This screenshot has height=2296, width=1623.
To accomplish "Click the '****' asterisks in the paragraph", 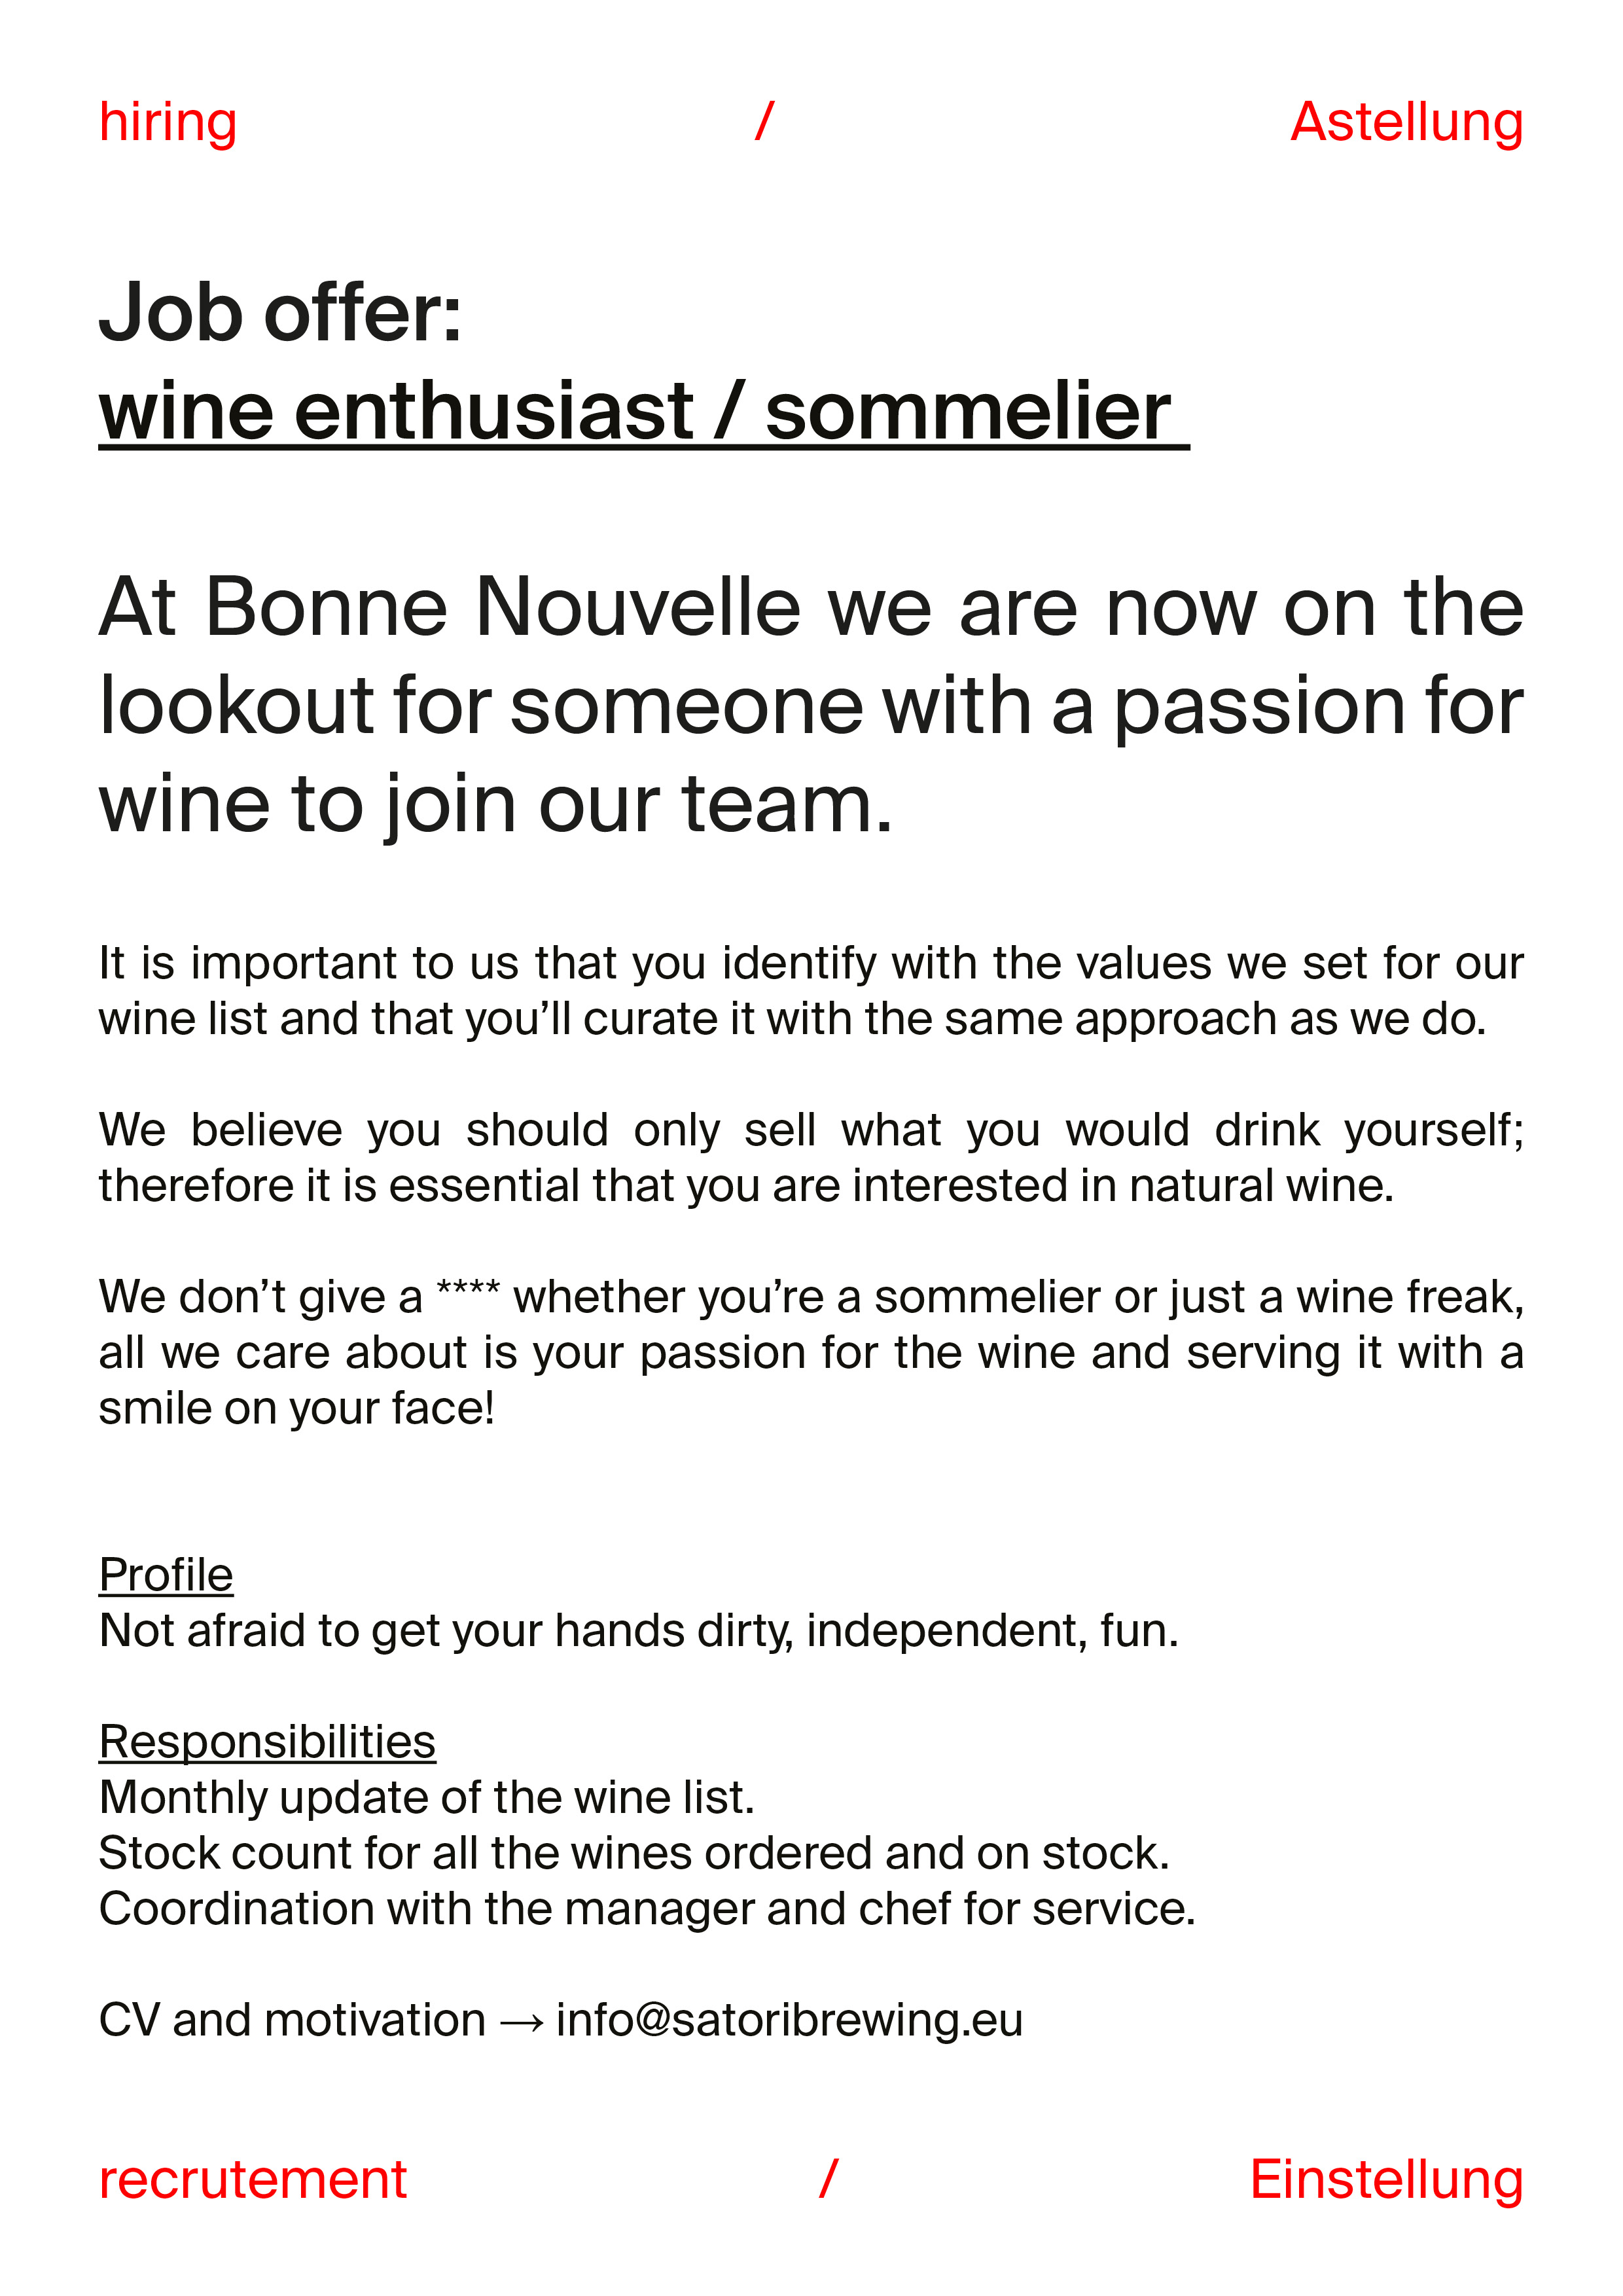I will [468, 1287].
